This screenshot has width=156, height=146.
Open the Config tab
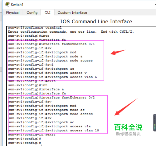click(32, 13)
